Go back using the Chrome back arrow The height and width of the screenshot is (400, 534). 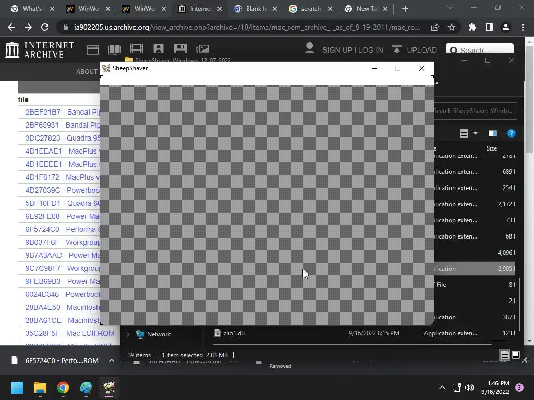[x=11, y=27]
